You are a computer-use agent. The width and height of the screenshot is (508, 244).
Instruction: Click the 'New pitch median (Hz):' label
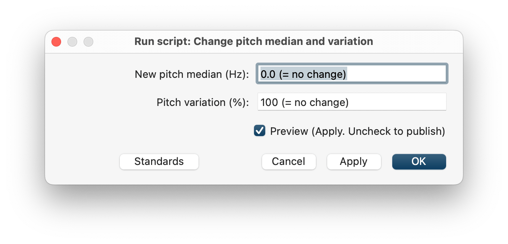click(x=192, y=74)
